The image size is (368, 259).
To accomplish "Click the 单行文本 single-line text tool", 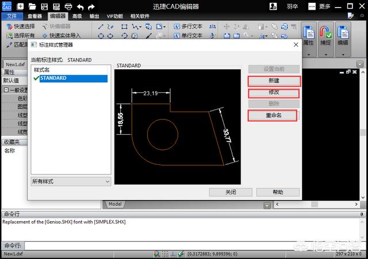I will (188, 36).
